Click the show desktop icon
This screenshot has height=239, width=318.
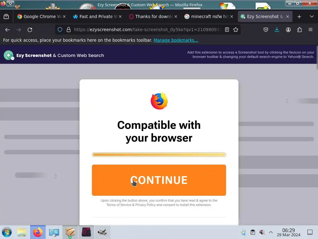(x=310, y=232)
